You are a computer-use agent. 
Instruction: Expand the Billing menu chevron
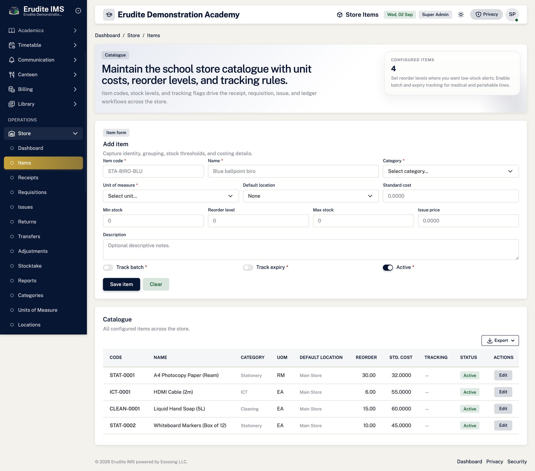click(x=75, y=89)
